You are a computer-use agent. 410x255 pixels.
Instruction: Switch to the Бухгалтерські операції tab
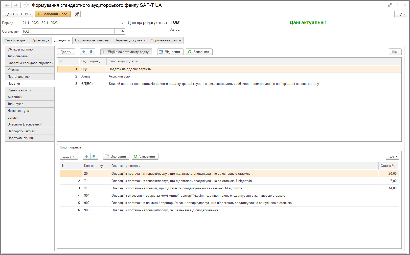92,40
